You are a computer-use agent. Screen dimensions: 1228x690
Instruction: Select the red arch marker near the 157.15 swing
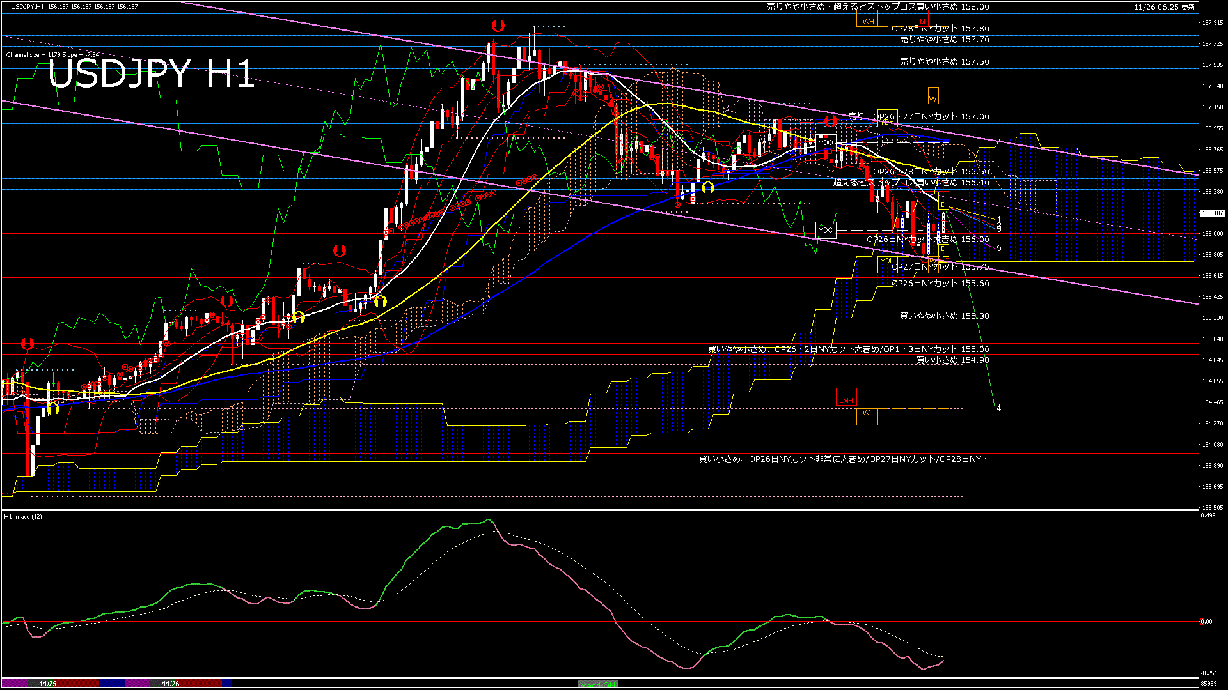(x=831, y=119)
